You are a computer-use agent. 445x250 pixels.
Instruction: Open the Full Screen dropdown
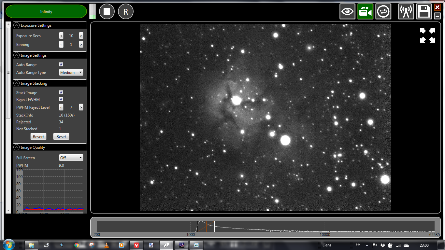tap(71, 158)
